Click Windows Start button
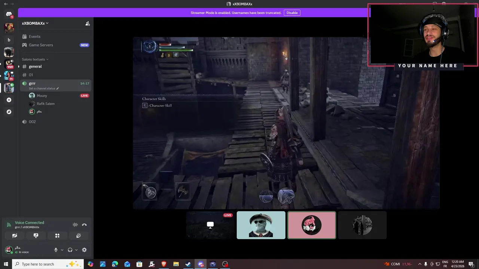The image size is (479, 269). (6, 264)
